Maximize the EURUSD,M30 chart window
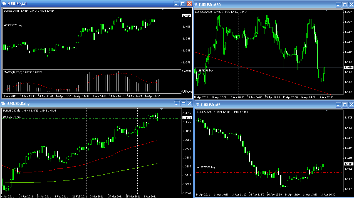Screen dimensions: 354x198 345,5
